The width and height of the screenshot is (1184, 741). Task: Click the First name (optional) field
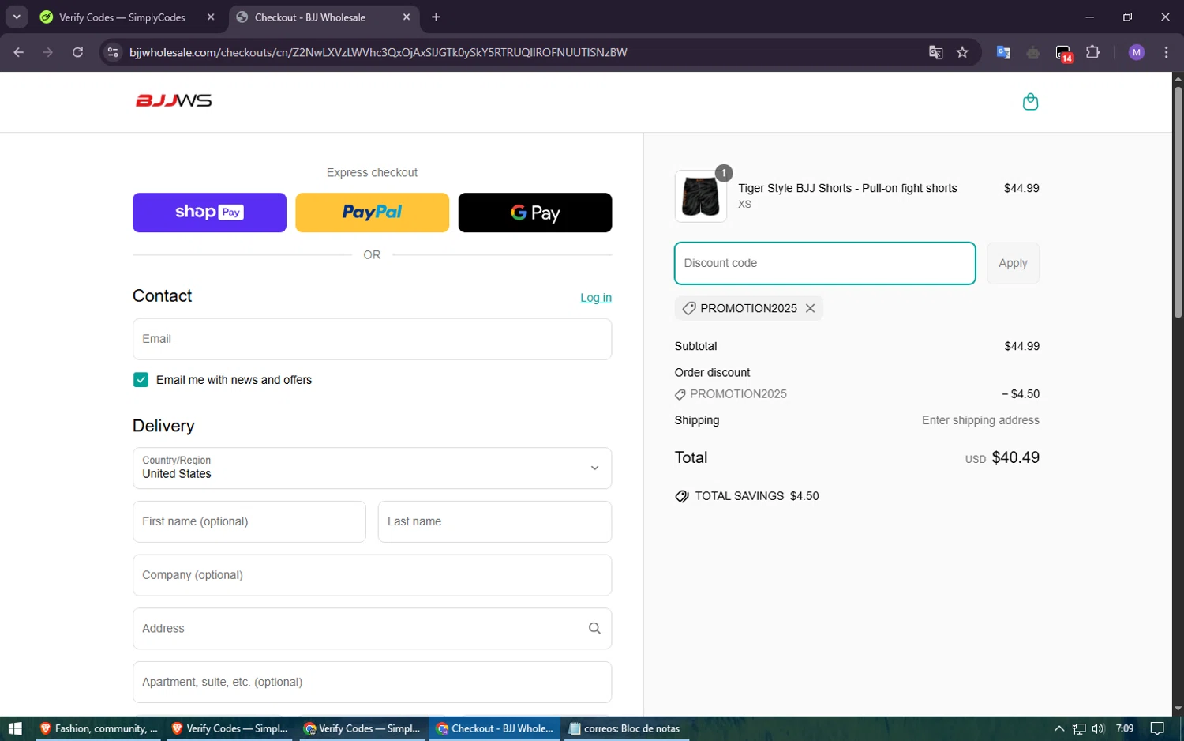249,521
